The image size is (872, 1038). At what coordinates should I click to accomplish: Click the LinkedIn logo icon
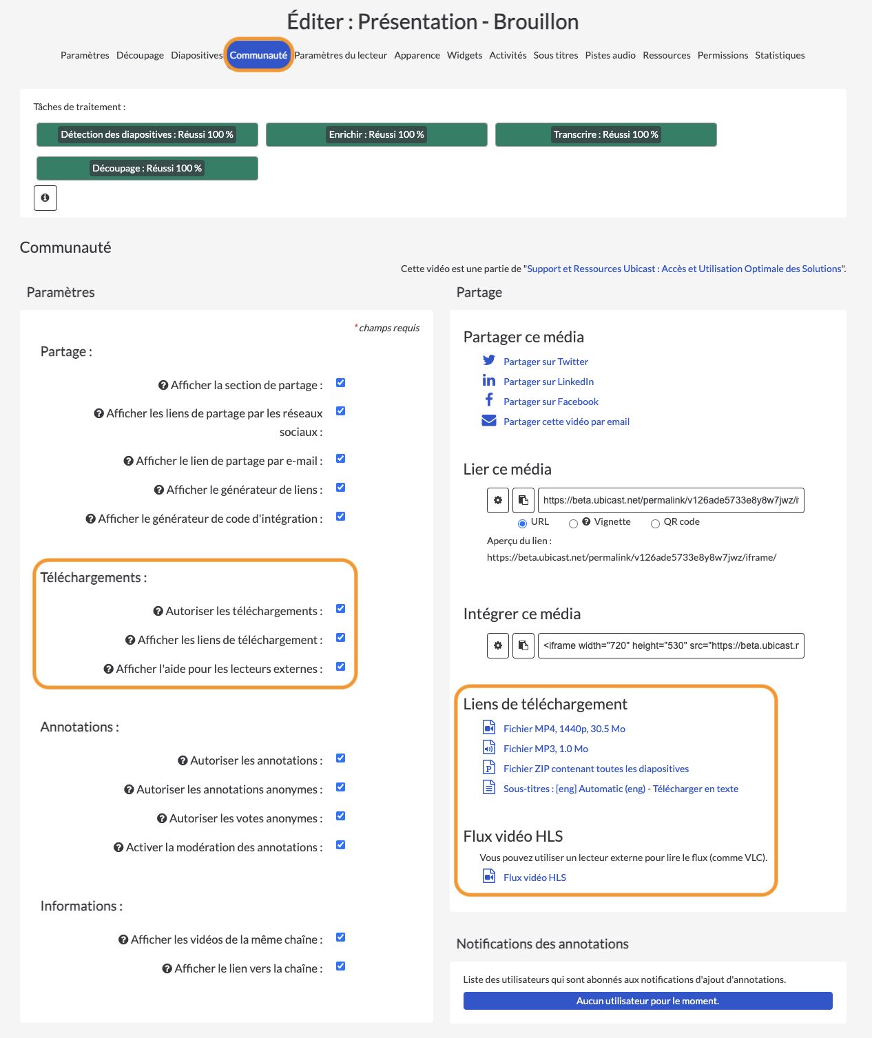pyautogui.click(x=489, y=380)
